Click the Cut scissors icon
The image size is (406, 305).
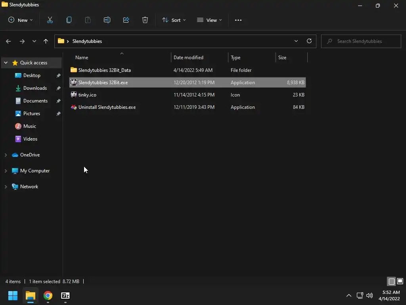click(x=50, y=20)
